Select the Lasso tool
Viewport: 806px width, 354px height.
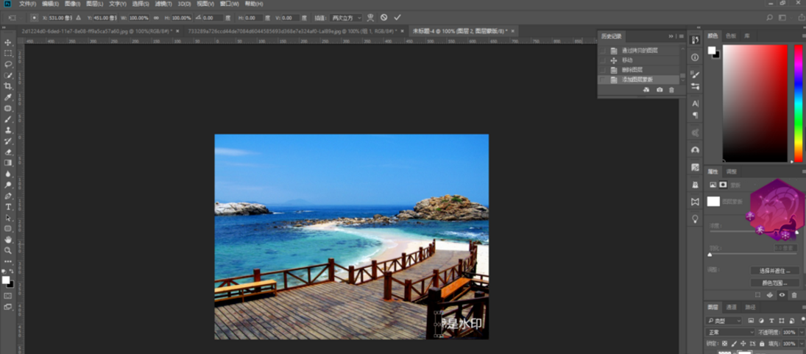tap(8, 64)
